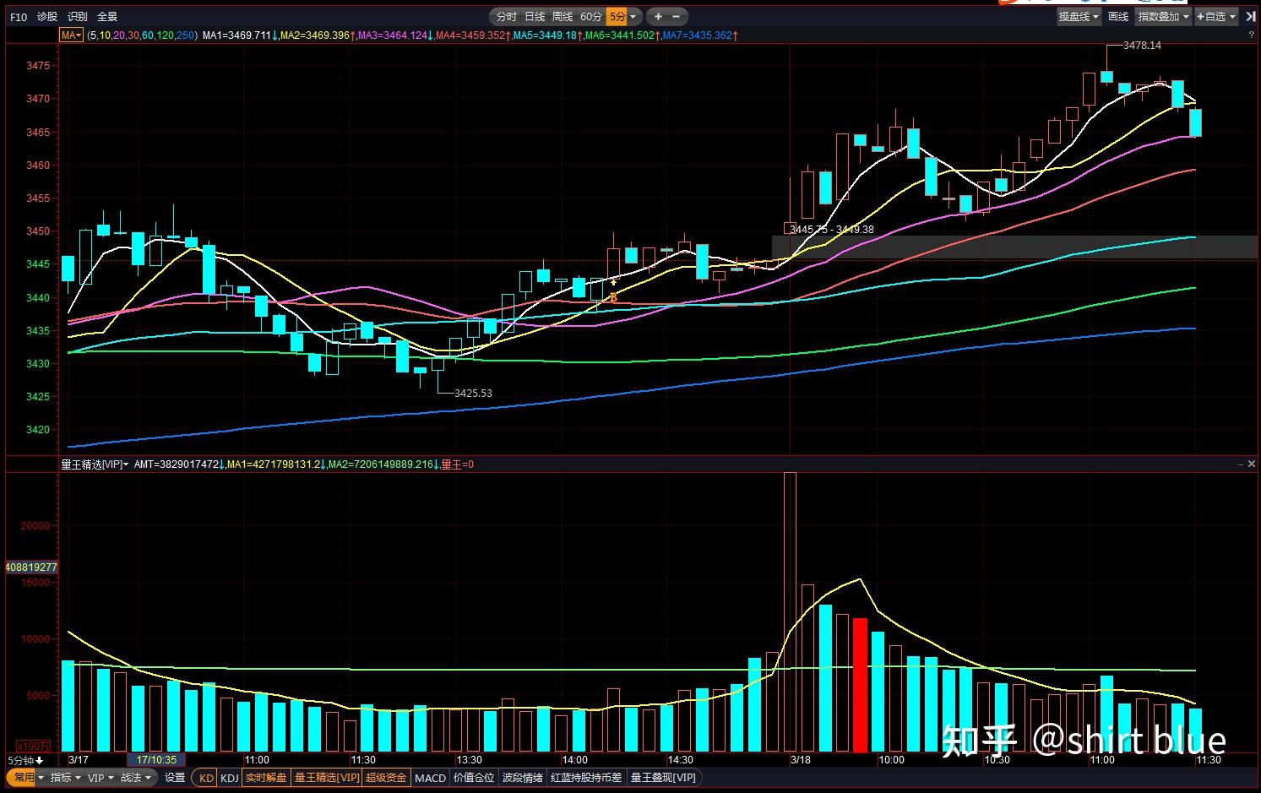This screenshot has width=1261, height=793.
Task: Zoom out chart with minus icon
Action: point(676,17)
